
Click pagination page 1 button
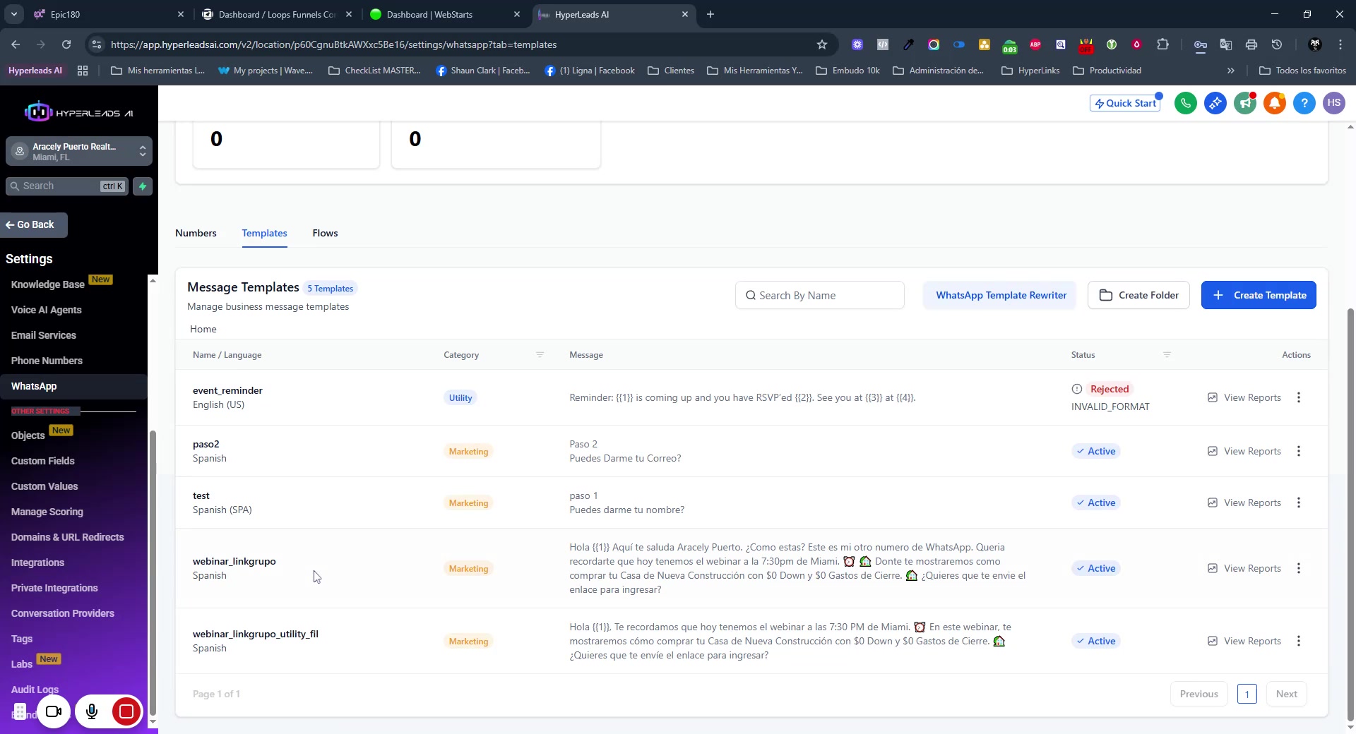pyautogui.click(x=1247, y=694)
